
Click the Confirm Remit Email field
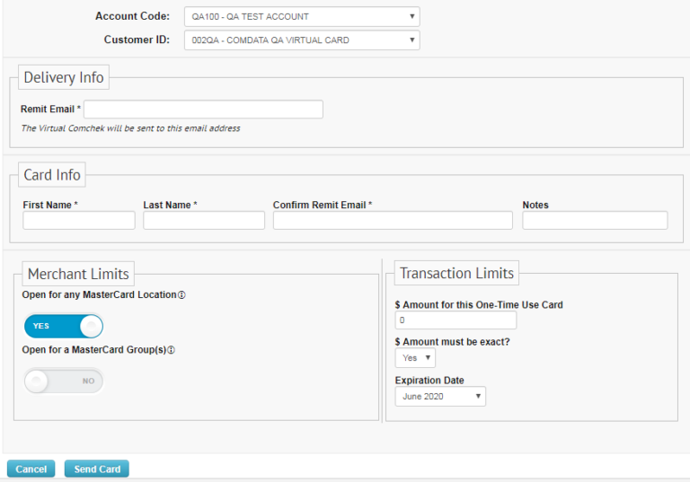393,221
